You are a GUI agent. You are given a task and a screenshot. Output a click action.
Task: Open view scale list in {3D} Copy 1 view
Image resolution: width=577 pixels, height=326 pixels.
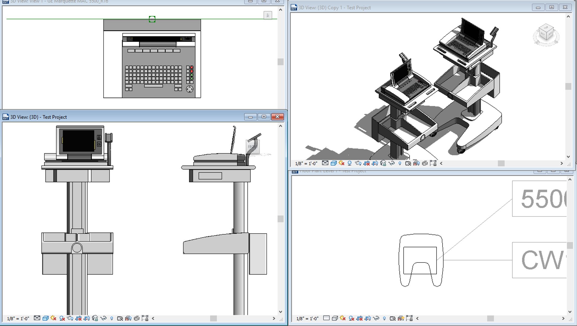(306, 164)
